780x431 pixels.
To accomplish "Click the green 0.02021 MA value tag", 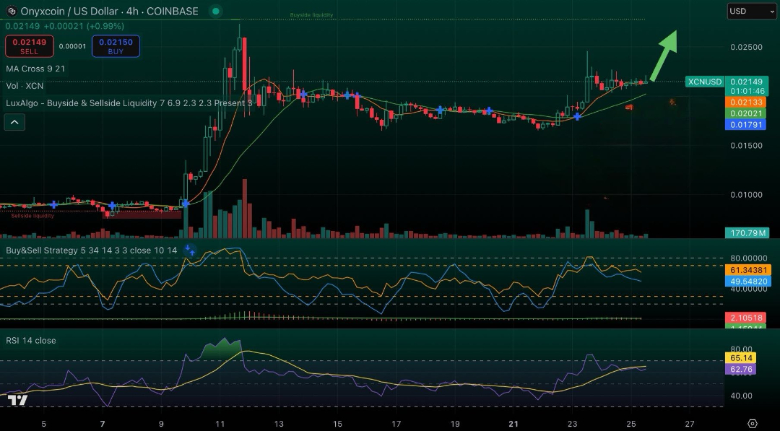I will [745, 113].
